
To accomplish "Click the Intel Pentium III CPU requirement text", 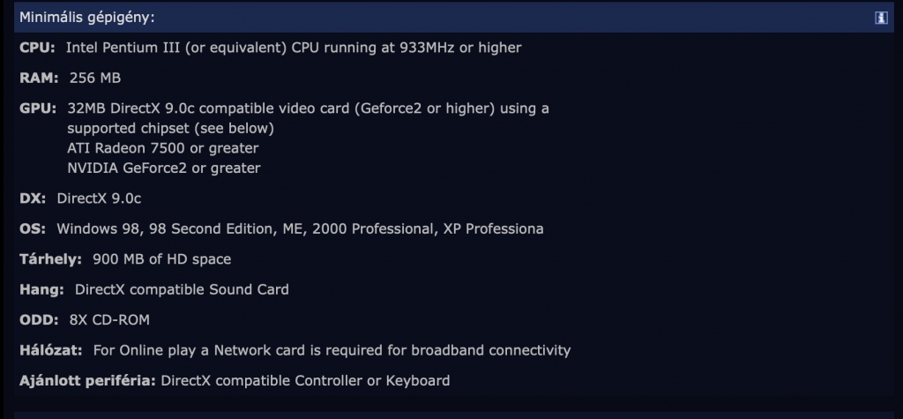I will [x=293, y=48].
